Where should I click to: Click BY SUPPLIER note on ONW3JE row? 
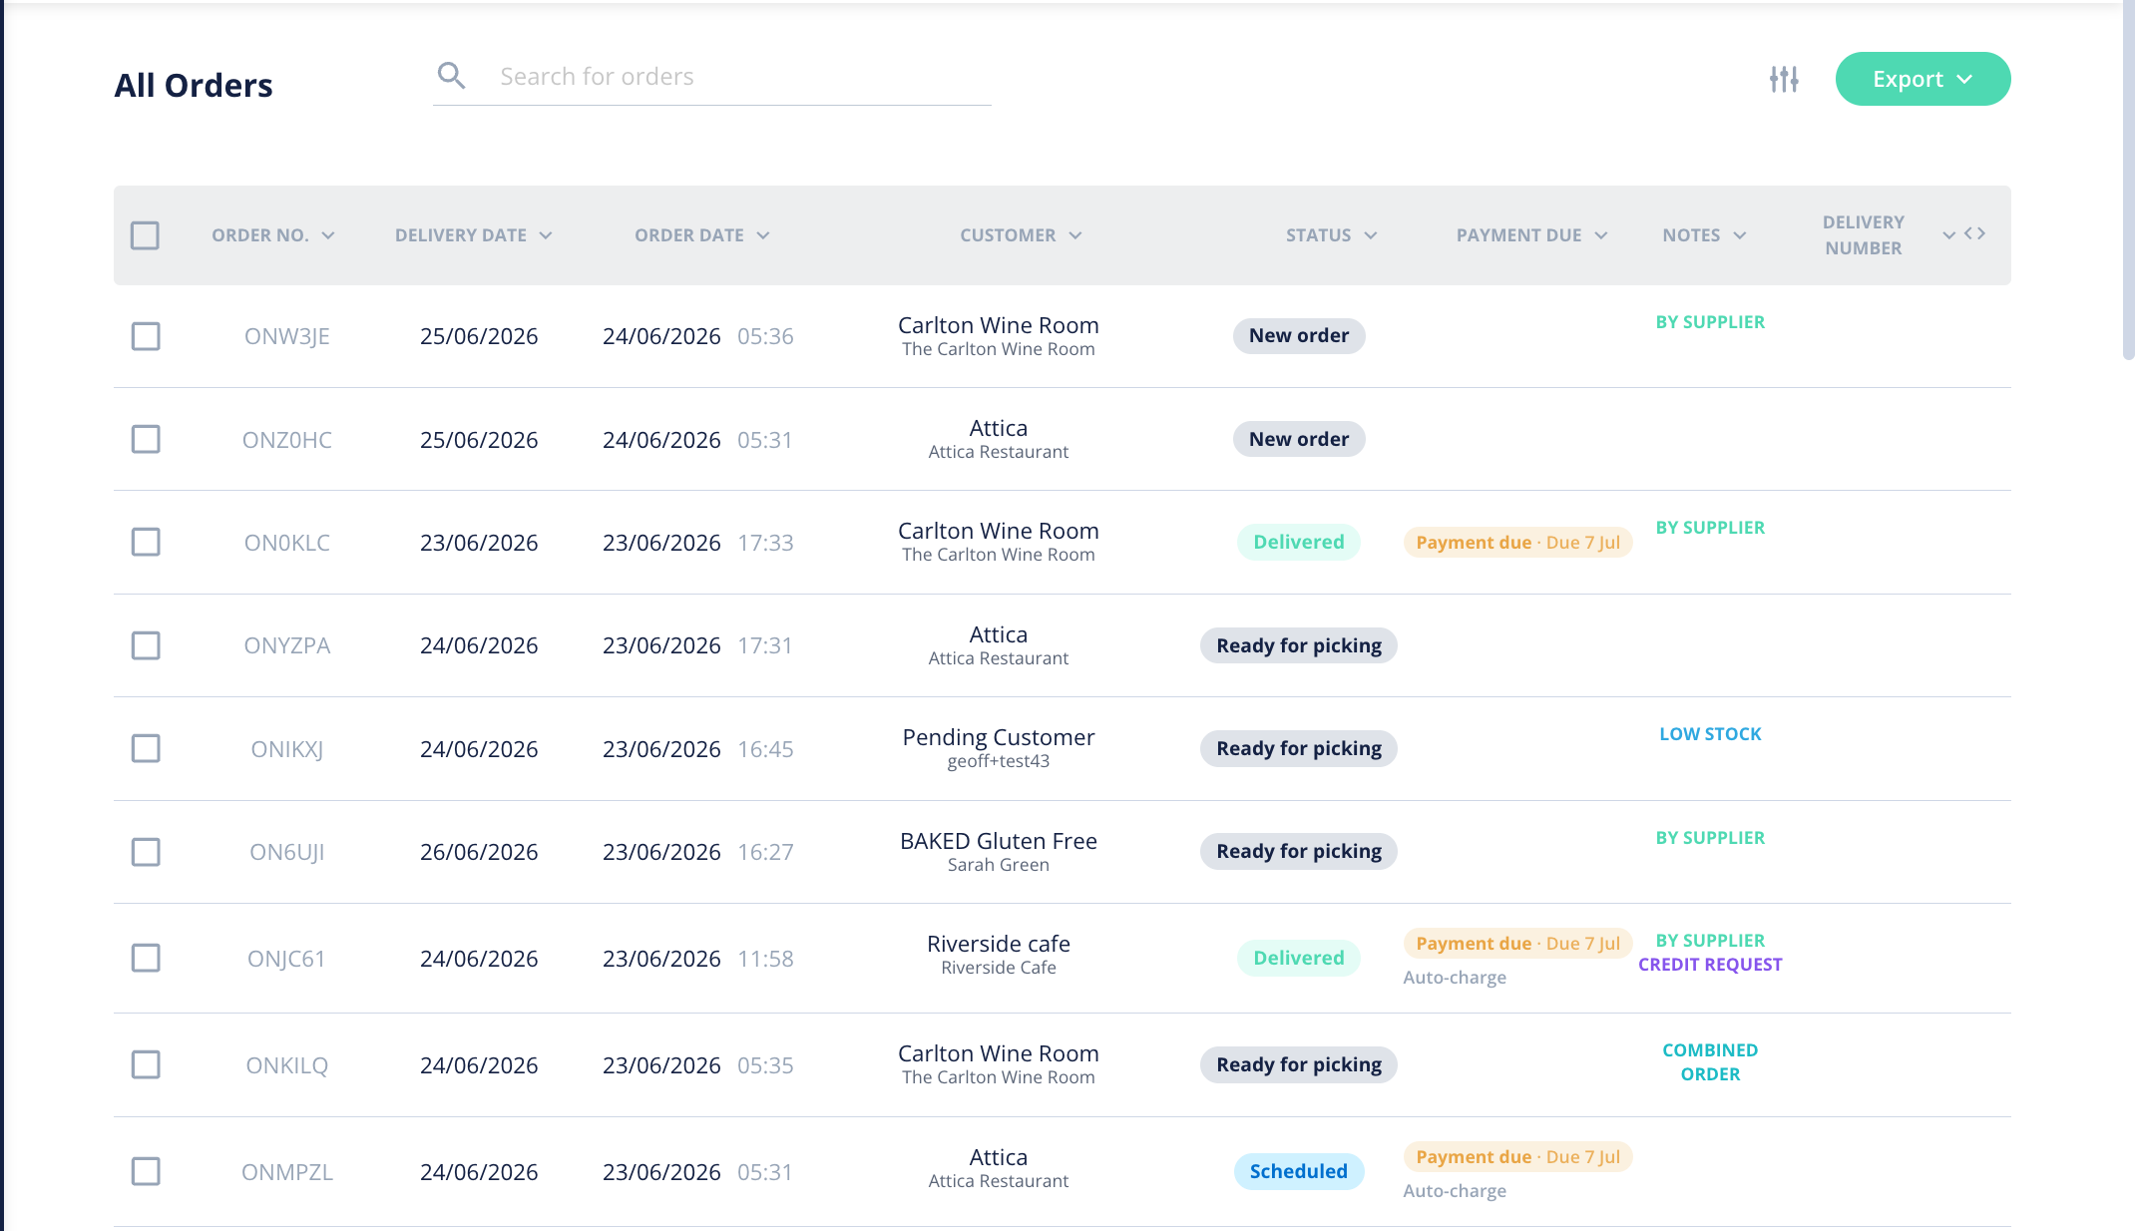click(1710, 322)
